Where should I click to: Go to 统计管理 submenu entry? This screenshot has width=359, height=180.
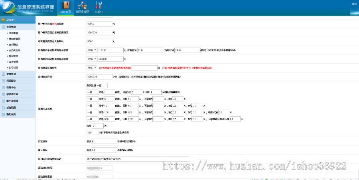tap(14, 62)
